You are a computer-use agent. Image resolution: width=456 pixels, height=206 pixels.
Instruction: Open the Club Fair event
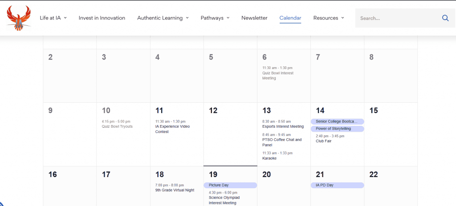324,141
